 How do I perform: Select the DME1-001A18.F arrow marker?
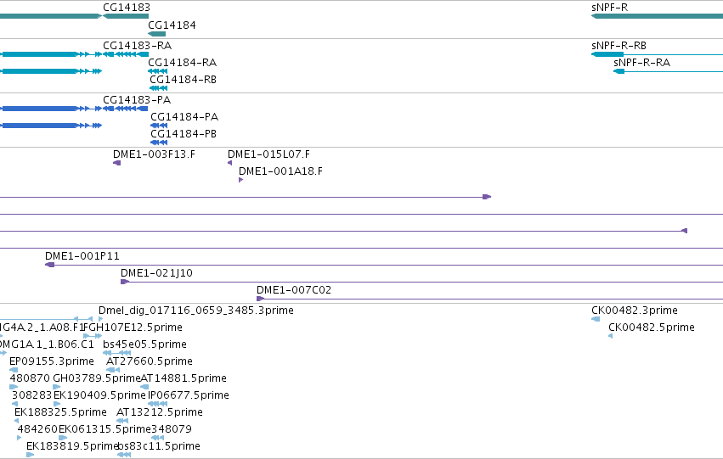(240, 180)
